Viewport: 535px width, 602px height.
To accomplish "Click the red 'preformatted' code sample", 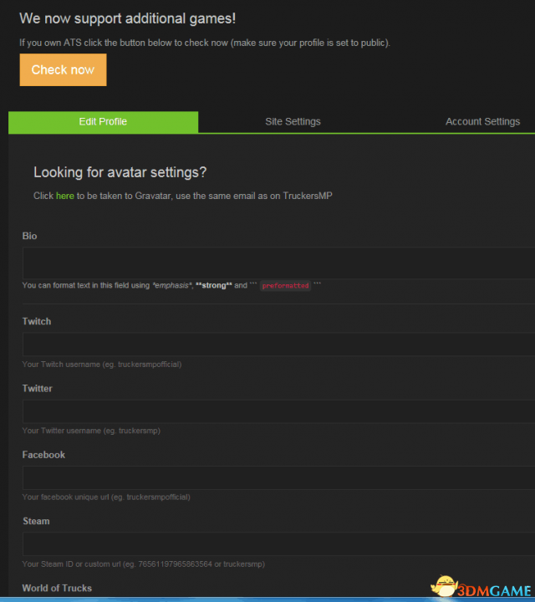I will coord(285,286).
